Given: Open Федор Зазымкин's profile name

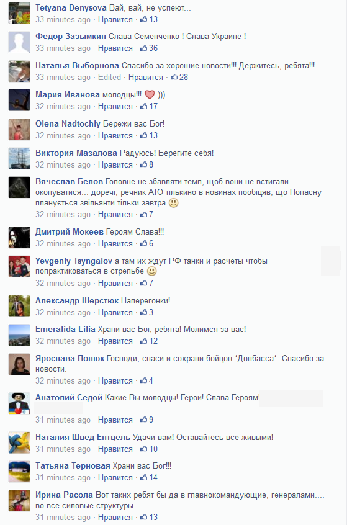Looking at the screenshot, I should 71,37.
